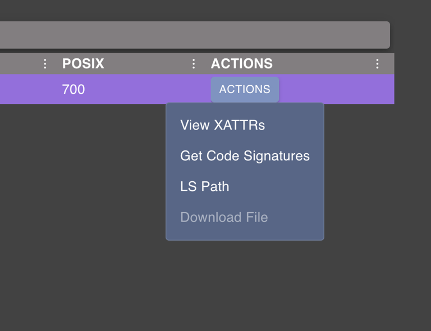
Task: Toggle the ACTIONS dropdown button in row
Action: pyautogui.click(x=245, y=89)
